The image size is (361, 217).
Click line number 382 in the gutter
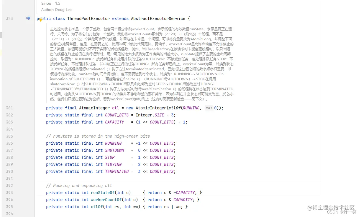click(9, 115)
